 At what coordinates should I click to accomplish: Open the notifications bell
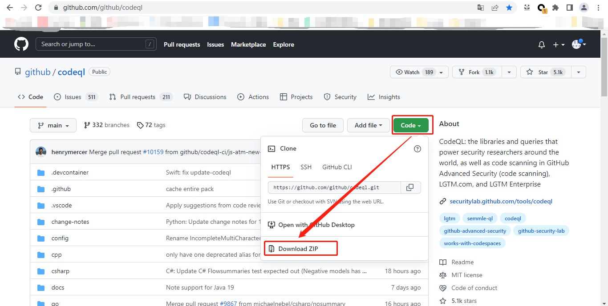click(542, 45)
